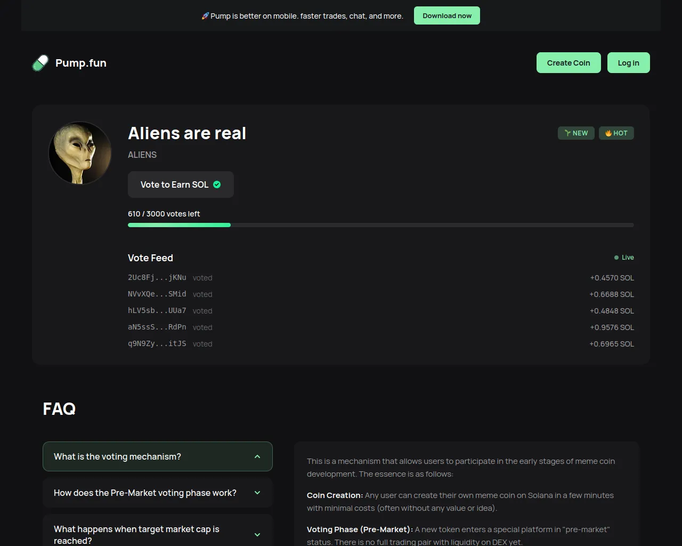Collapse the 'What is the voting mechanism?' question
Viewport: 682px width, 546px height.
coord(158,456)
